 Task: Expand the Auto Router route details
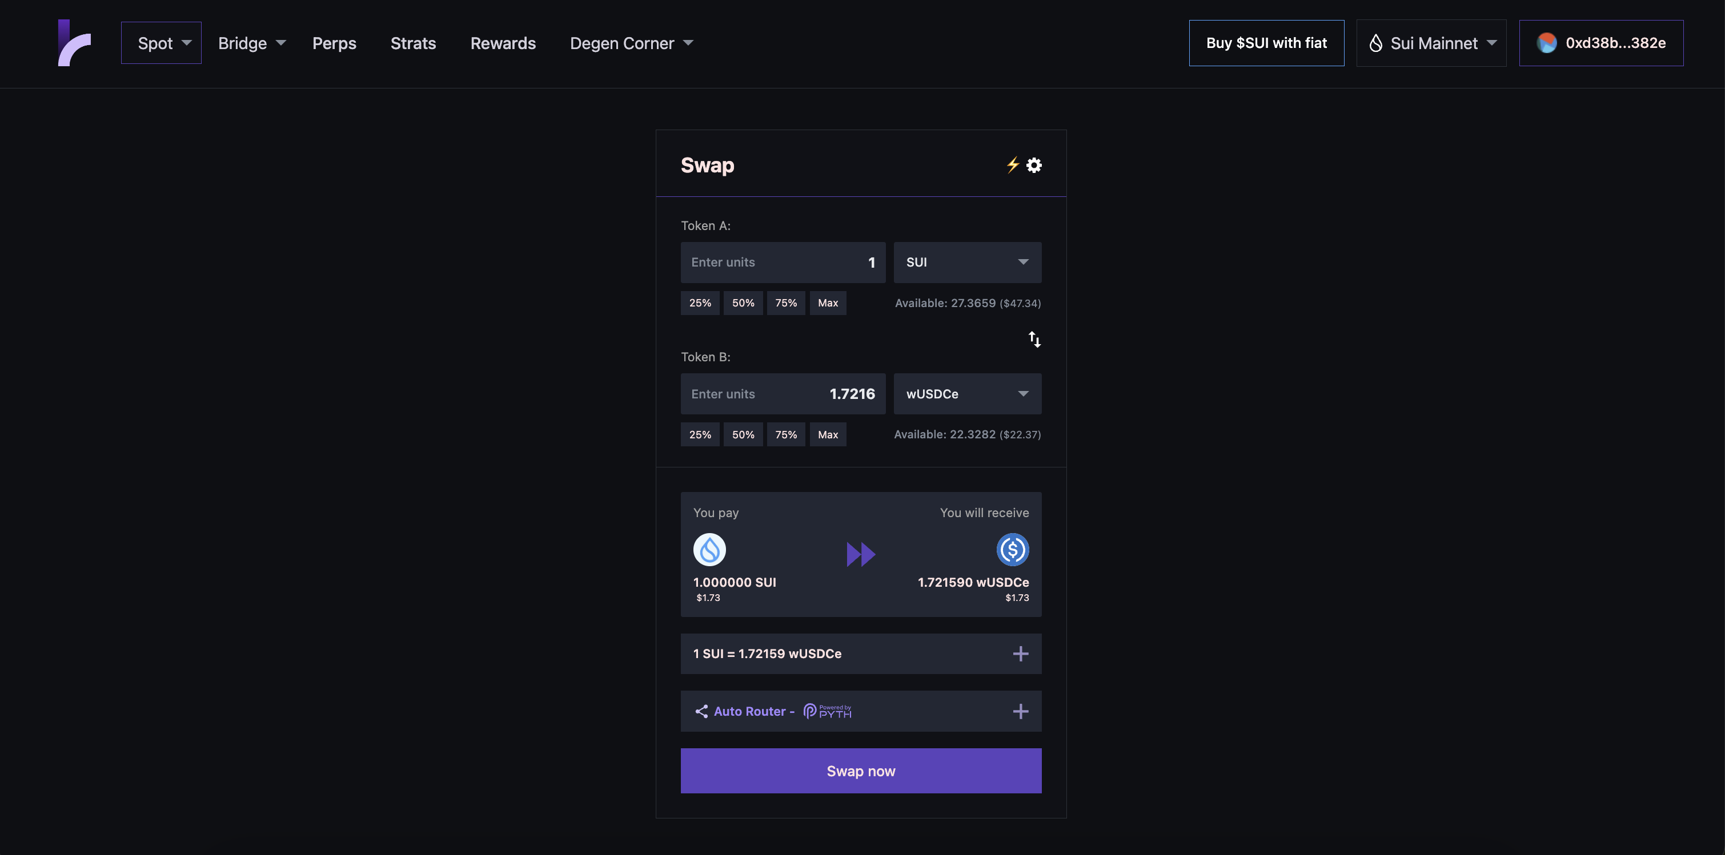[x=1020, y=711]
